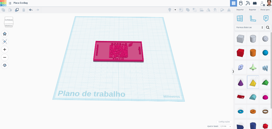The width and height of the screenshot is (272, 129).
Task: Undo the last action
Action: coord(31,10)
